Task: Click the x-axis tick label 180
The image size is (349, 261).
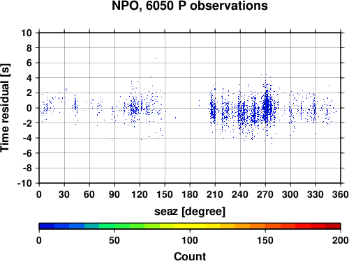Action: (190, 194)
